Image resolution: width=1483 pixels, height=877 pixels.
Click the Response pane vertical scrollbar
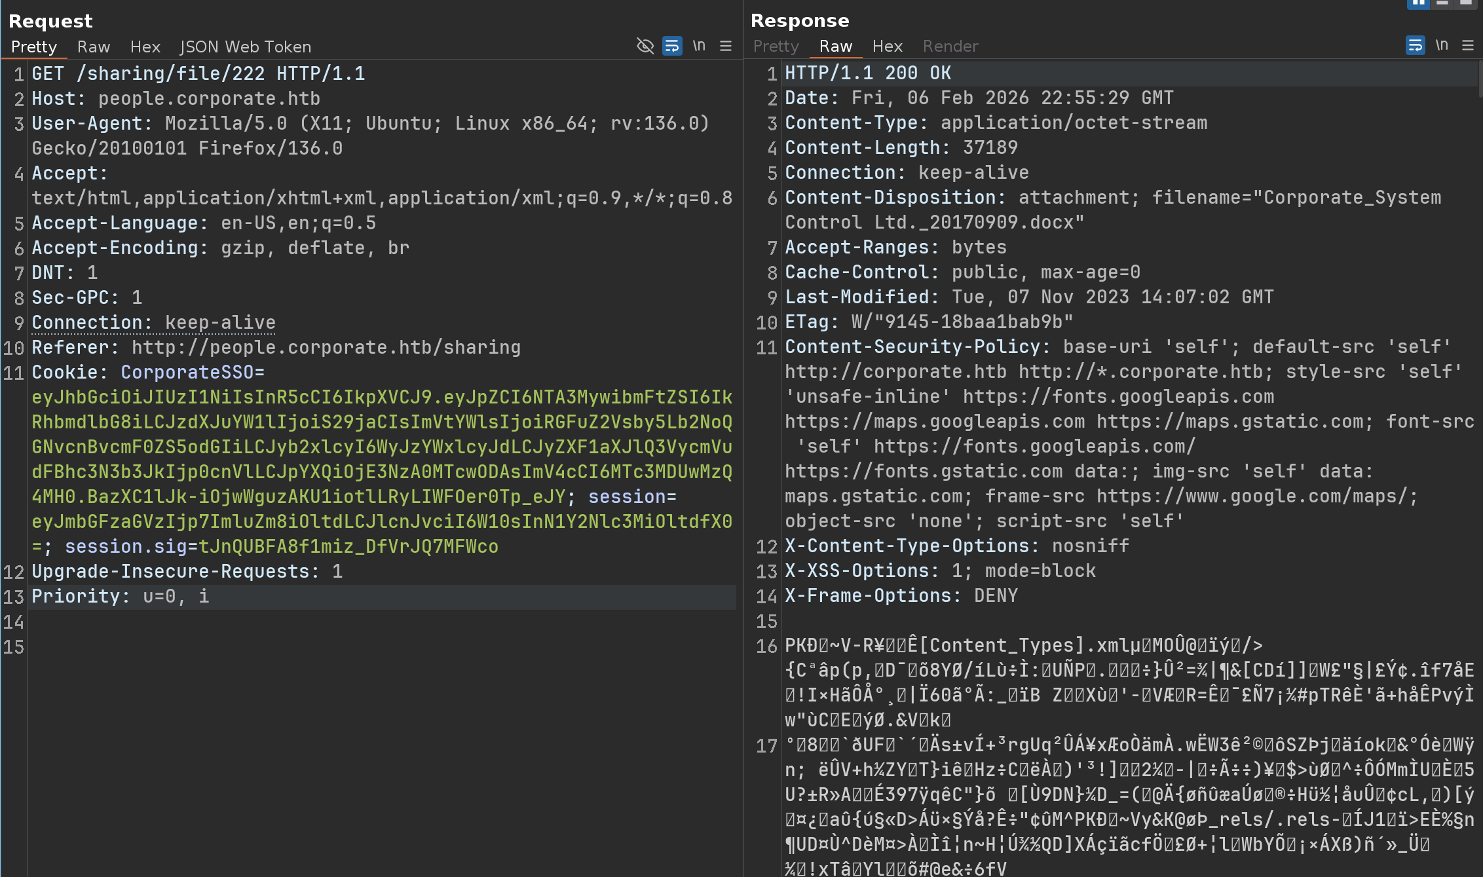point(1480,79)
